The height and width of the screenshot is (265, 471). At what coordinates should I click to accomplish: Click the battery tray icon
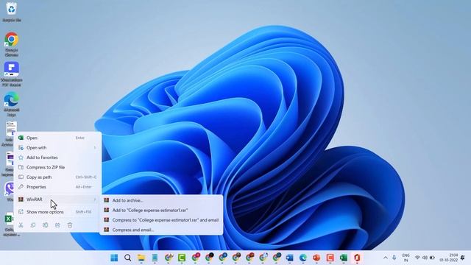click(x=432, y=258)
